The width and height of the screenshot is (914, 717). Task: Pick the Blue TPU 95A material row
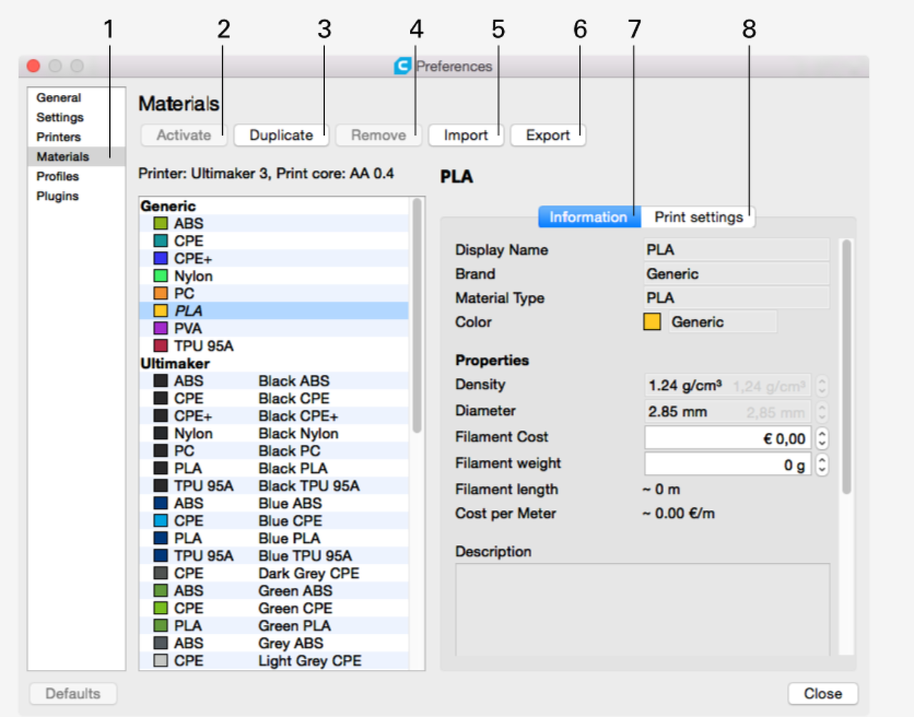pos(274,556)
